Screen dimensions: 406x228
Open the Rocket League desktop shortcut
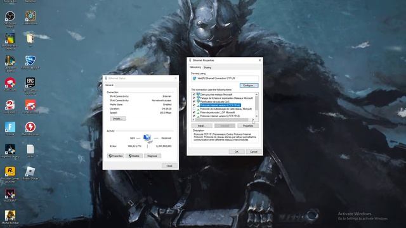coord(30,61)
